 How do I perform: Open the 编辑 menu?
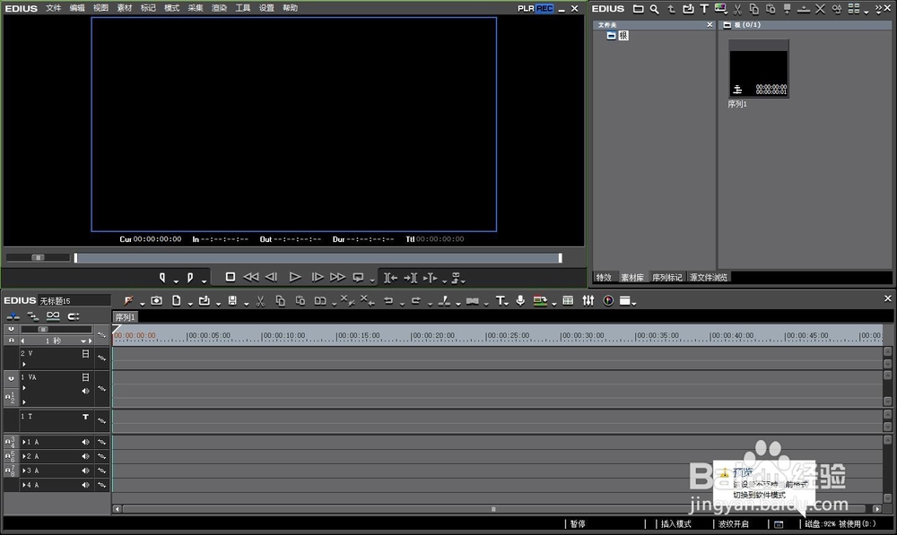click(77, 8)
